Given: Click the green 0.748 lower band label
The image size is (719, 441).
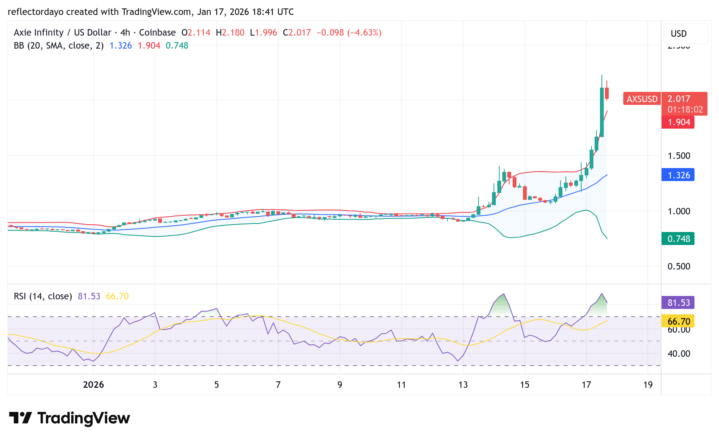Looking at the screenshot, I should click(x=678, y=238).
